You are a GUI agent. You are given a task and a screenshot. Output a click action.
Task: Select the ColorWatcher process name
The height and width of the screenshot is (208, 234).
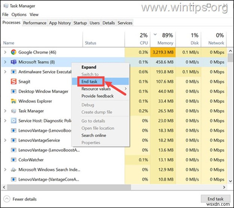click(31, 160)
